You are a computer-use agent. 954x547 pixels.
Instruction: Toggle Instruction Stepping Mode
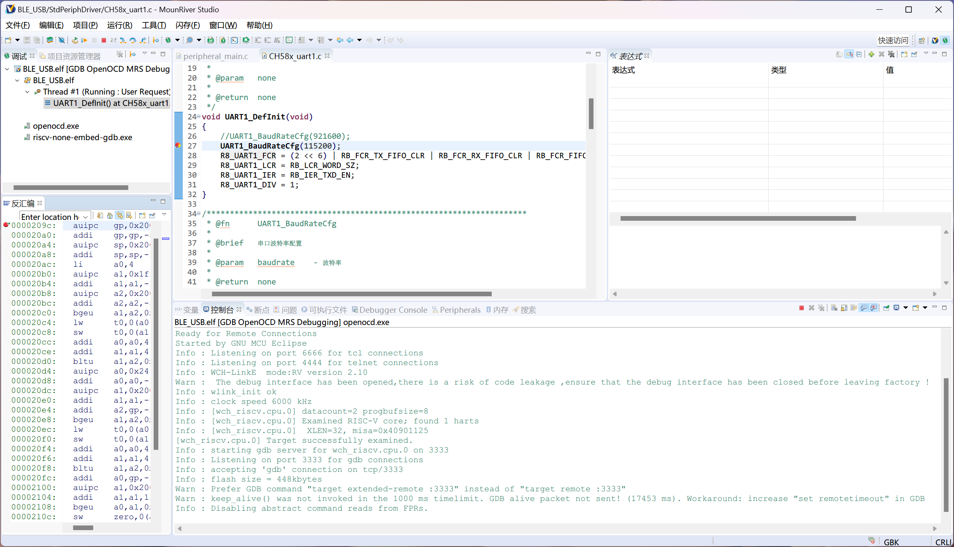(x=156, y=40)
